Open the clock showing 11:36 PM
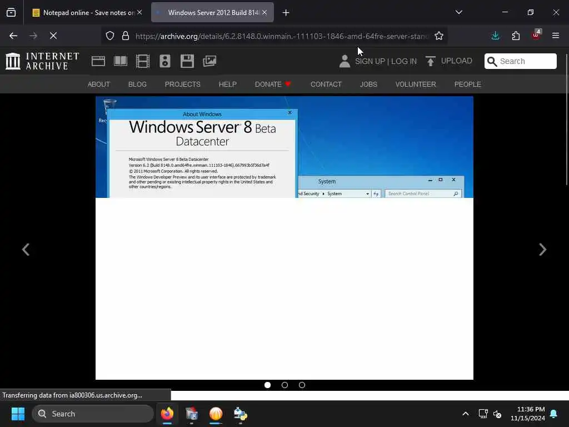 [528, 414]
